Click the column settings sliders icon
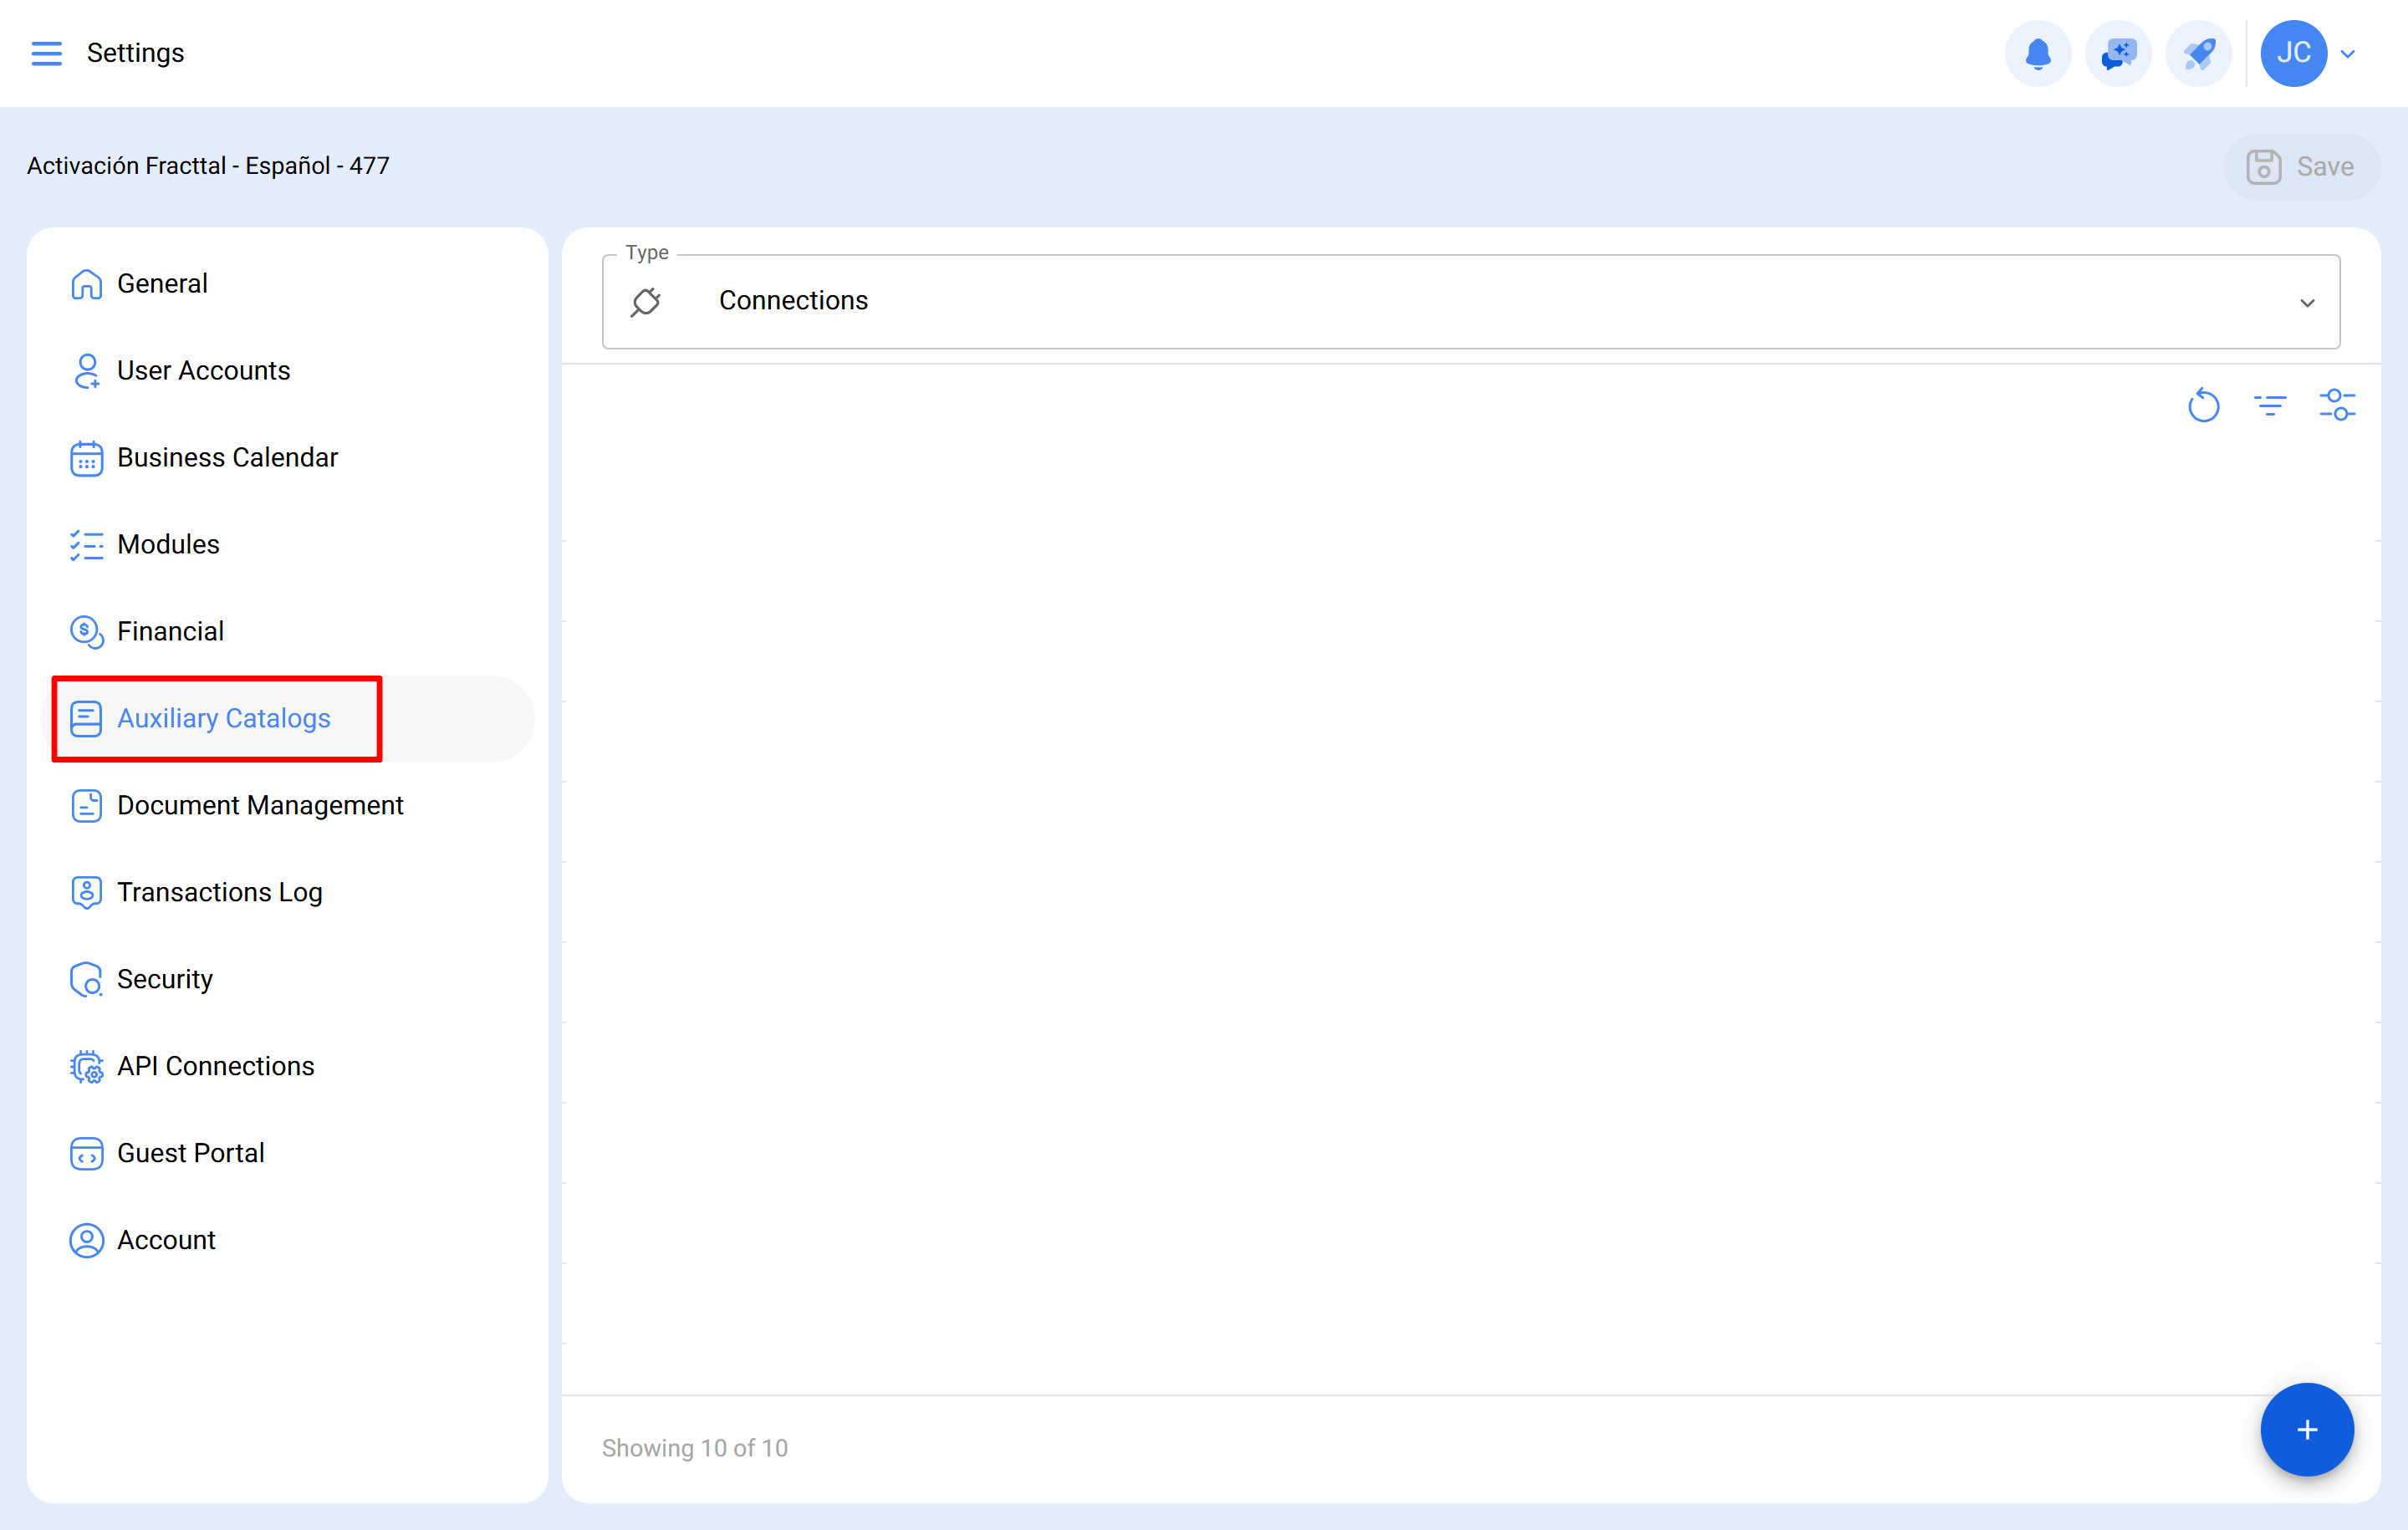Viewport: 2408px width, 1530px height. [x=2337, y=405]
